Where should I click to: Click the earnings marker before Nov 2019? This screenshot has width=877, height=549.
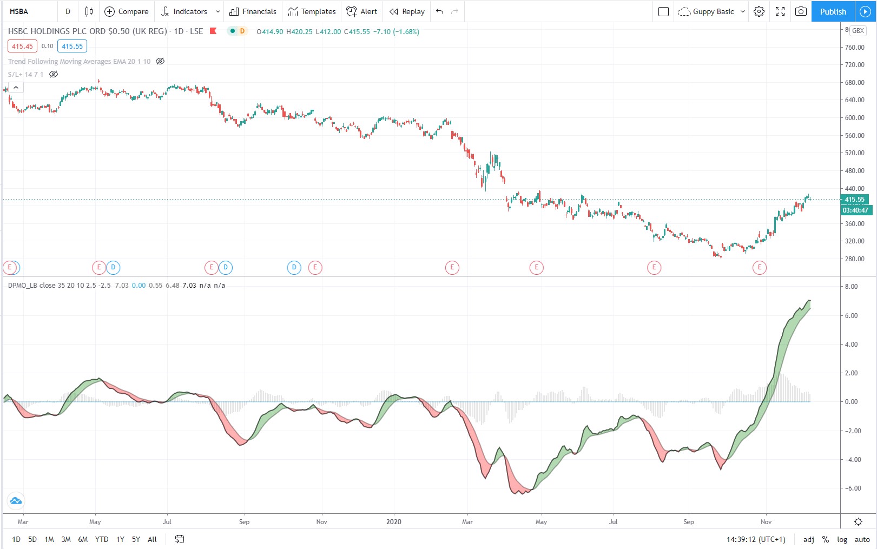coord(315,267)
